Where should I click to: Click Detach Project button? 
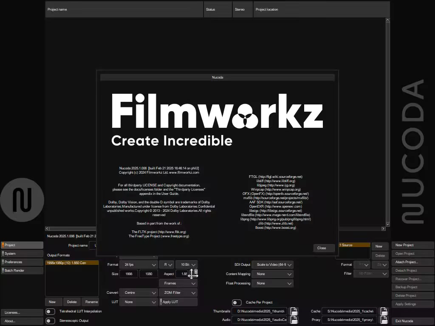[x=413, y=270]
